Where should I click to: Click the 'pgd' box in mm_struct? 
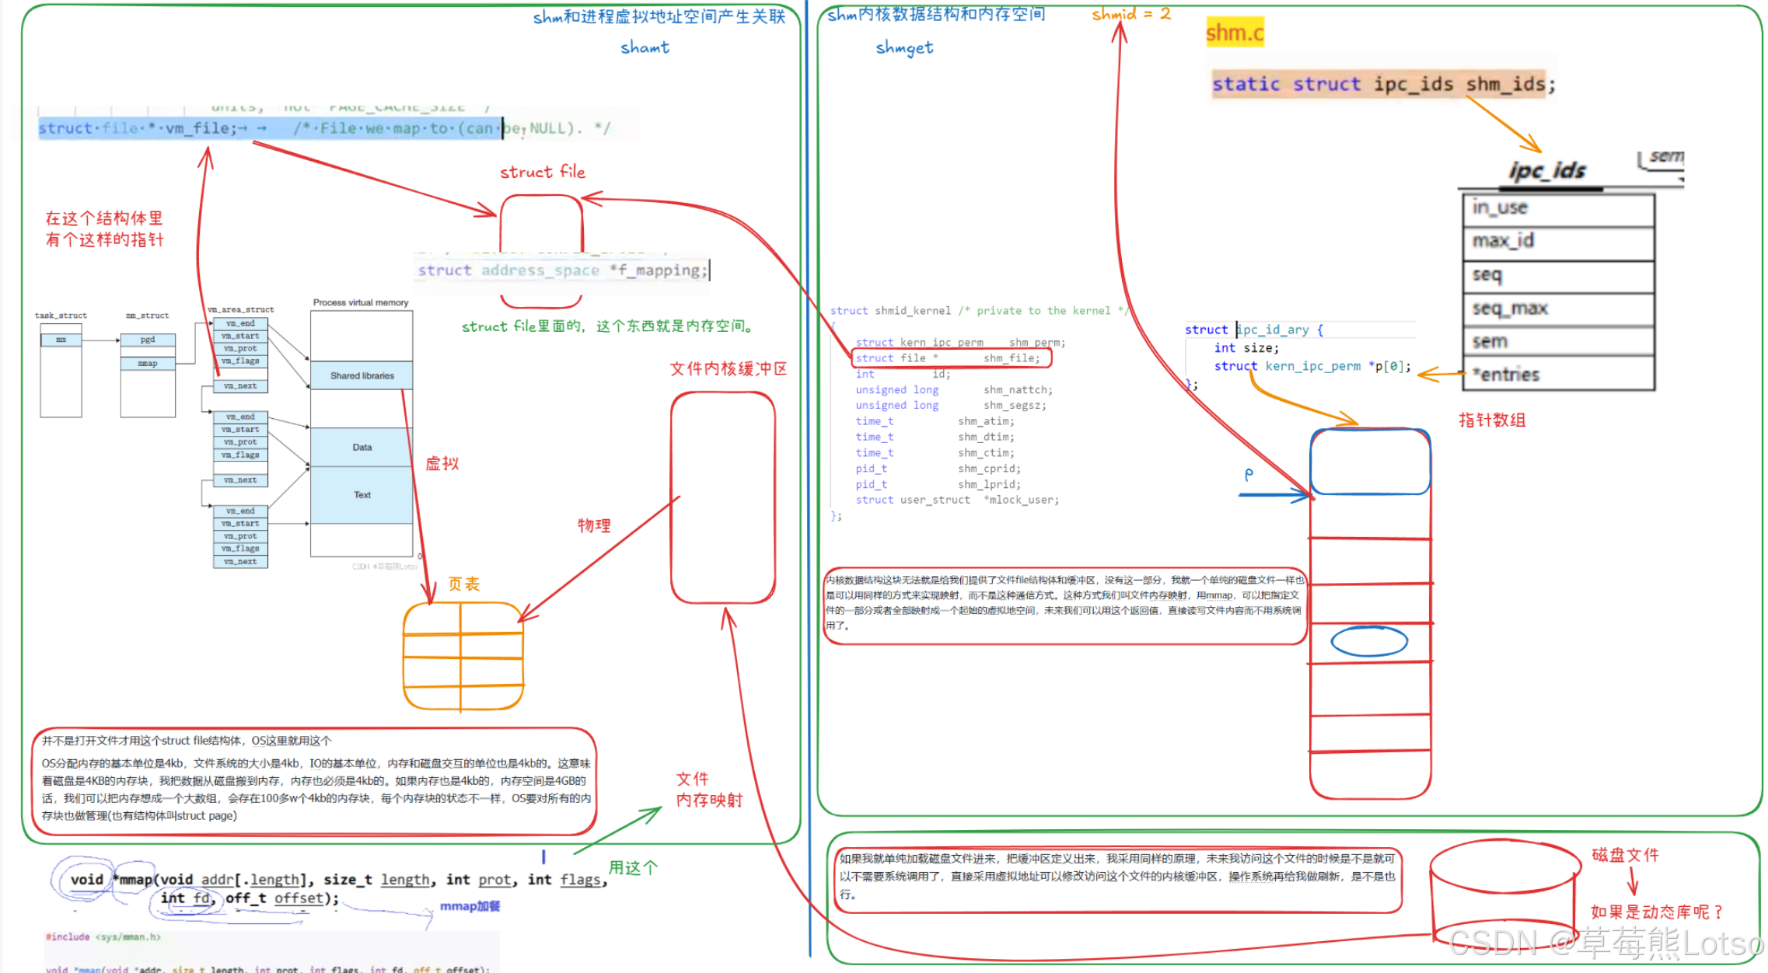148,340
